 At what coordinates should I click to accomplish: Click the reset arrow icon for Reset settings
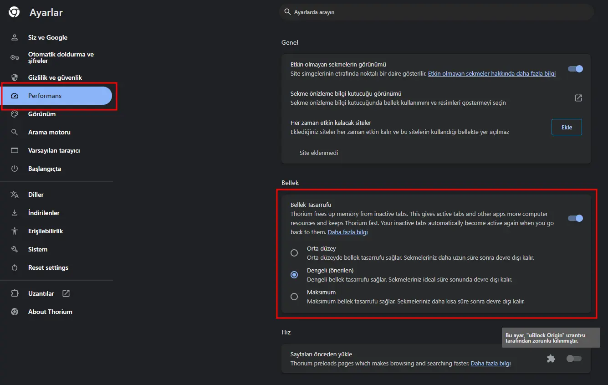(x=15, y=267)
